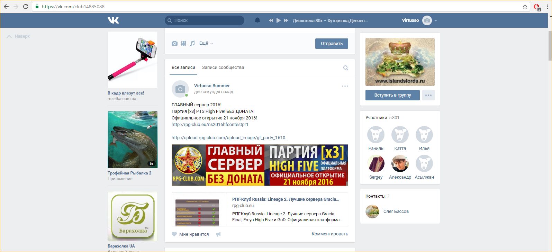Open upload.rpg-club.com image link
The height and width of the screenshot is (252, 552).
(229, 138)
